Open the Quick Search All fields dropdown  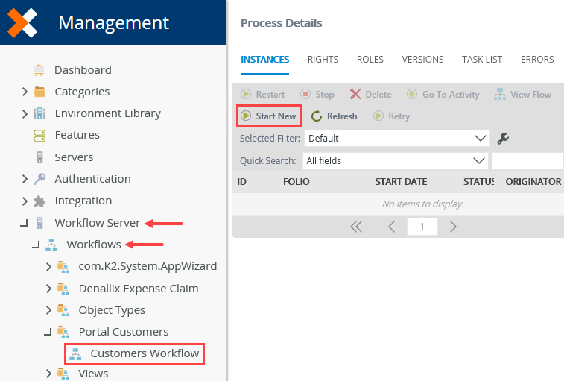coord(395,160)
